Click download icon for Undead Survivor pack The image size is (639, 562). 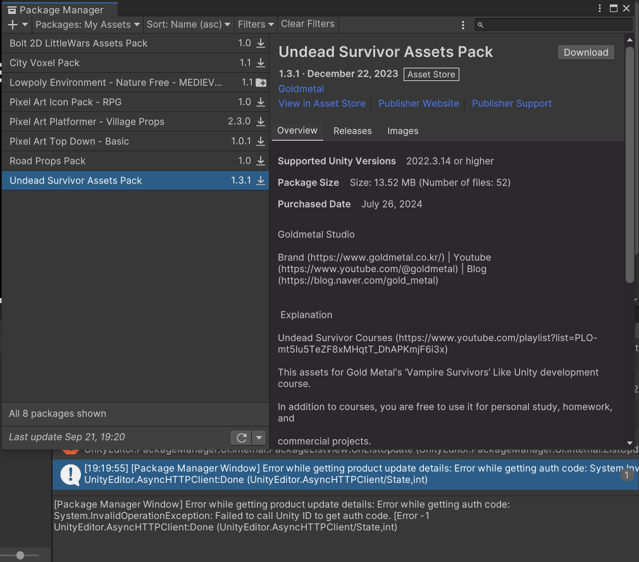click(x=261, y=180)
